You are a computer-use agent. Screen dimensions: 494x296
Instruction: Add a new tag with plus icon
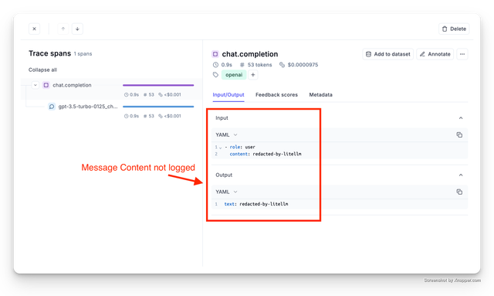pyautogui.click(x=253, y=75)
